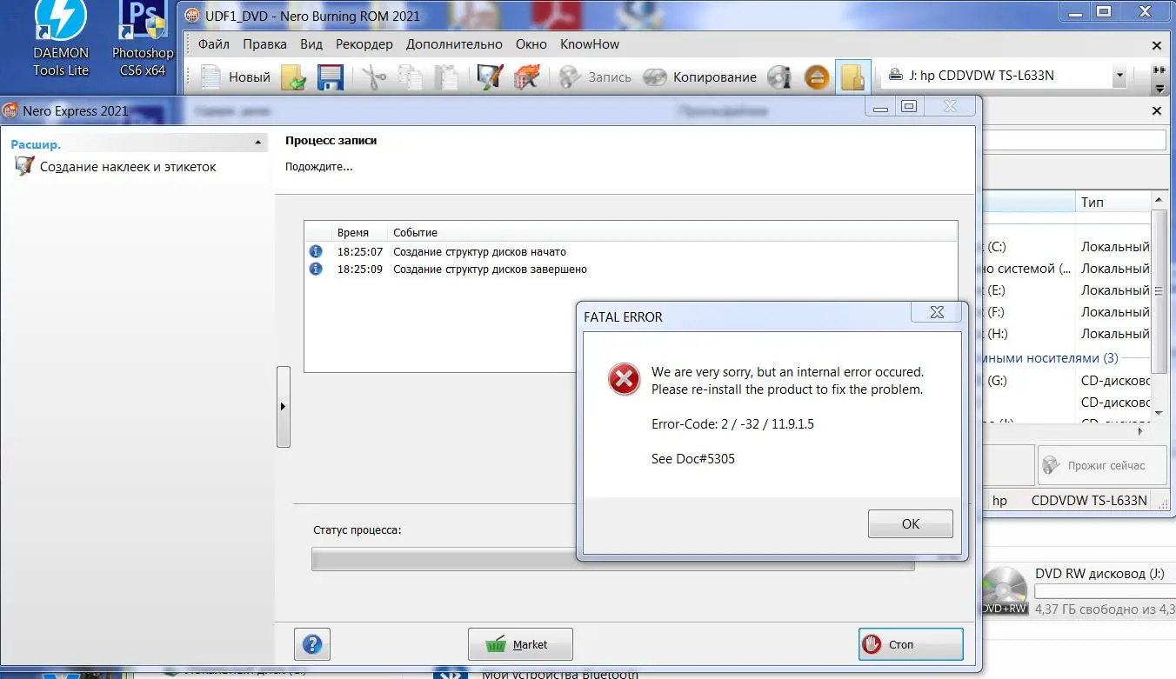Toggle the file browser folder icon
1176x679 pixels.
(x=852, y=77)
